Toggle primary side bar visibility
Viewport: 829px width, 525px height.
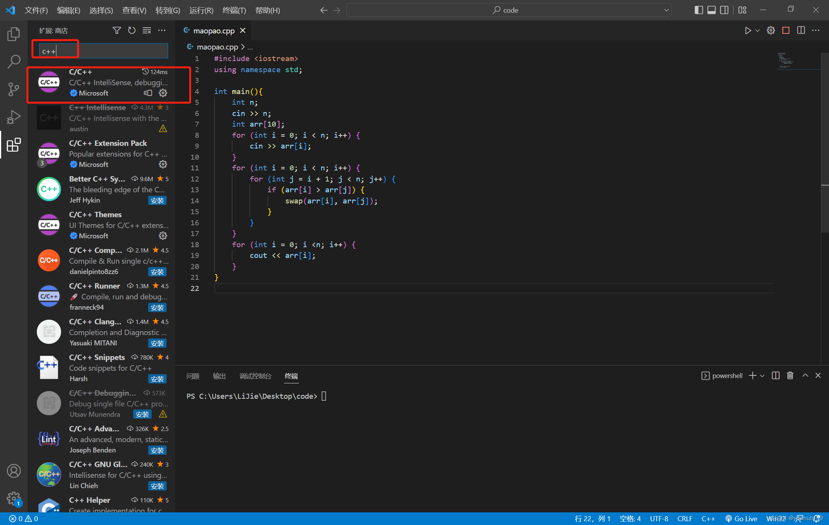click(x=699, y=10)
